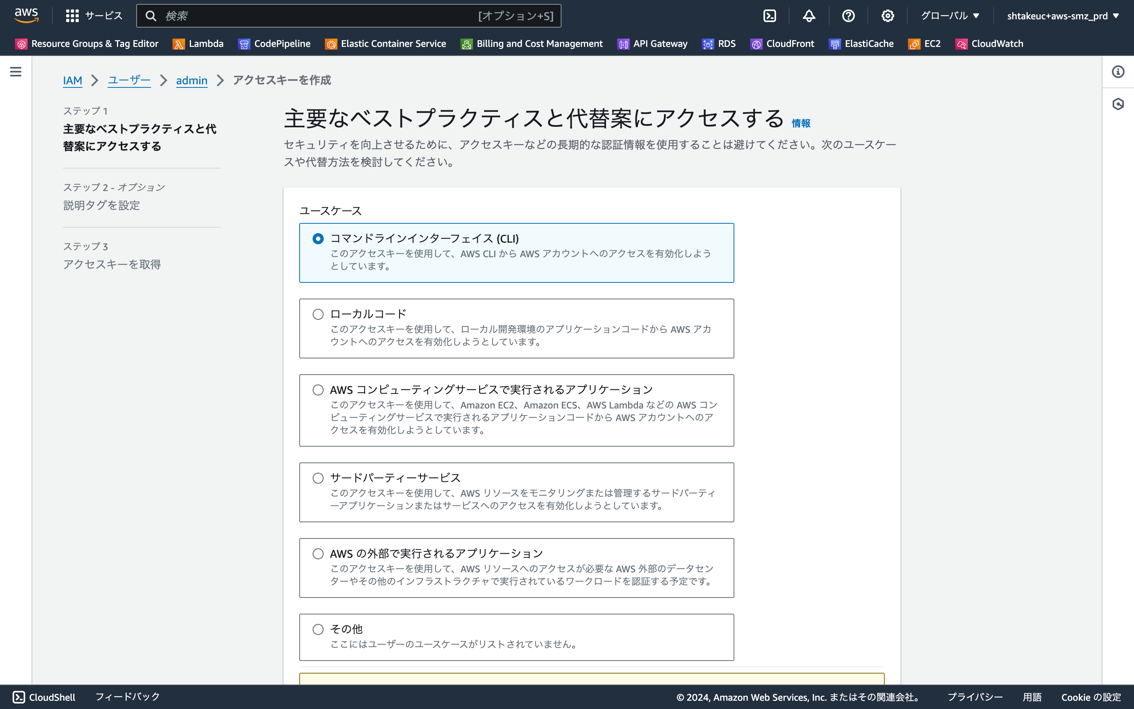Open Billing and Cost Management shortcut
1134x709 pixels.
point(532,44)
